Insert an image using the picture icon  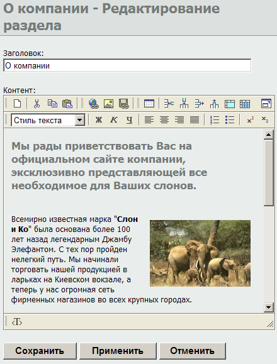click(x=108, y=104)
